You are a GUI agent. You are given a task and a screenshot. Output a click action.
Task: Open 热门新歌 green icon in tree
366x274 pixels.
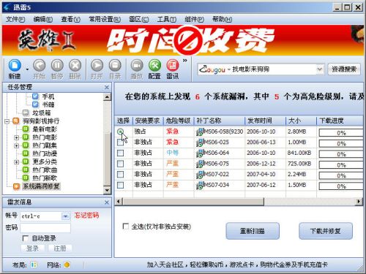click(26, 178)
